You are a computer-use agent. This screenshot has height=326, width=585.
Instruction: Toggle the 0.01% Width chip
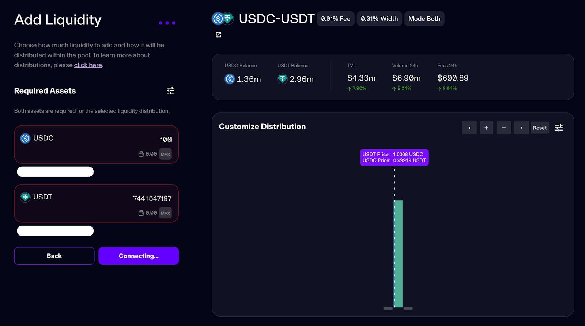pyautogui.click(x=379, y=19)
